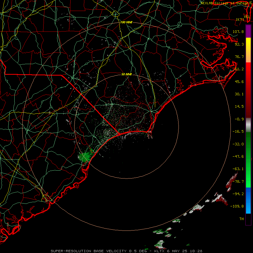
Task: Click the -109.8 legend value
Action: pos(237,206)
